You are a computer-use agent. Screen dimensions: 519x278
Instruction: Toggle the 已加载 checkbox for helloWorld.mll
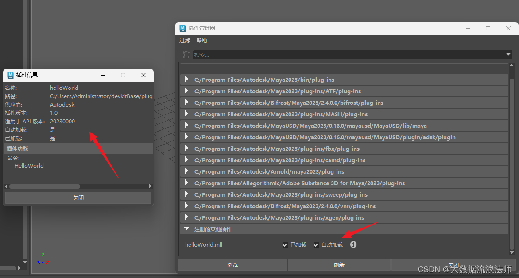click(x=285, y=245)
